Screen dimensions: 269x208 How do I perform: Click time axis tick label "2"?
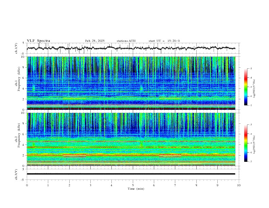[x=69, y=185]
